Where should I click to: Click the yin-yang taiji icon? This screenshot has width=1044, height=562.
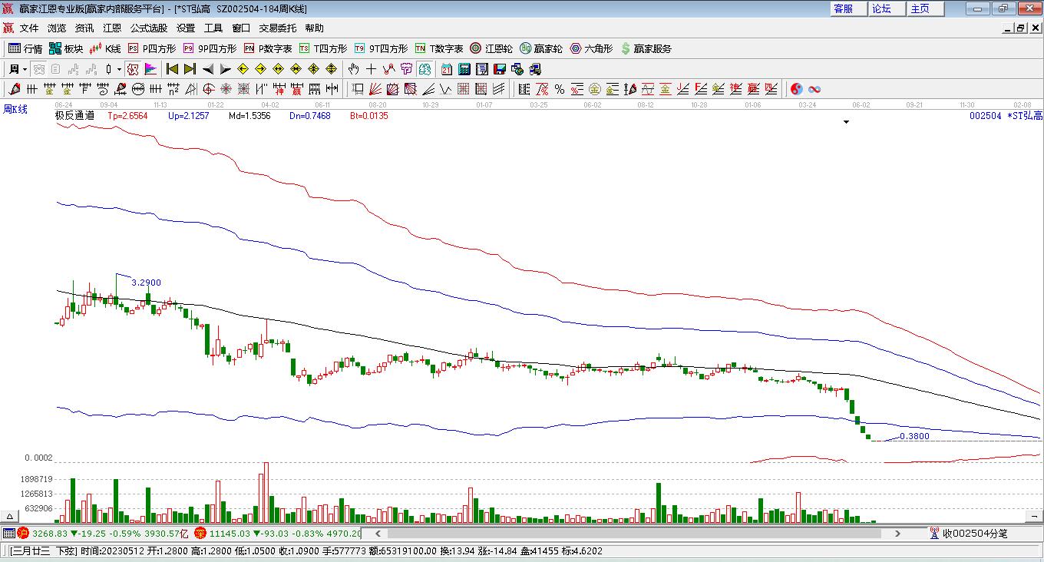coord(796,89)
